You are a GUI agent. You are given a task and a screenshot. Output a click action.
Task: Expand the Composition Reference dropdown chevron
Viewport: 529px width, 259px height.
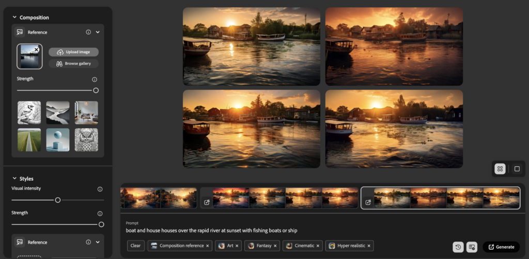[98, 32]
